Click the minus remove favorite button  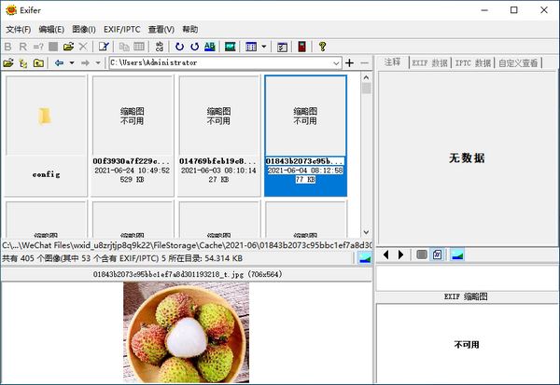point(364,63)
